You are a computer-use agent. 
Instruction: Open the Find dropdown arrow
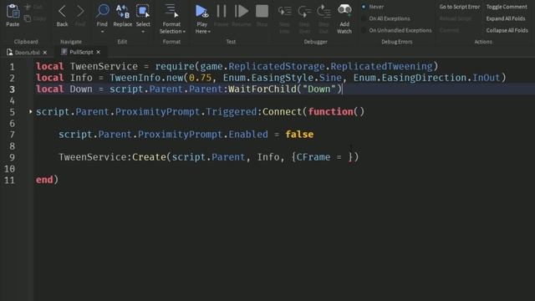[x=102, y=32]
